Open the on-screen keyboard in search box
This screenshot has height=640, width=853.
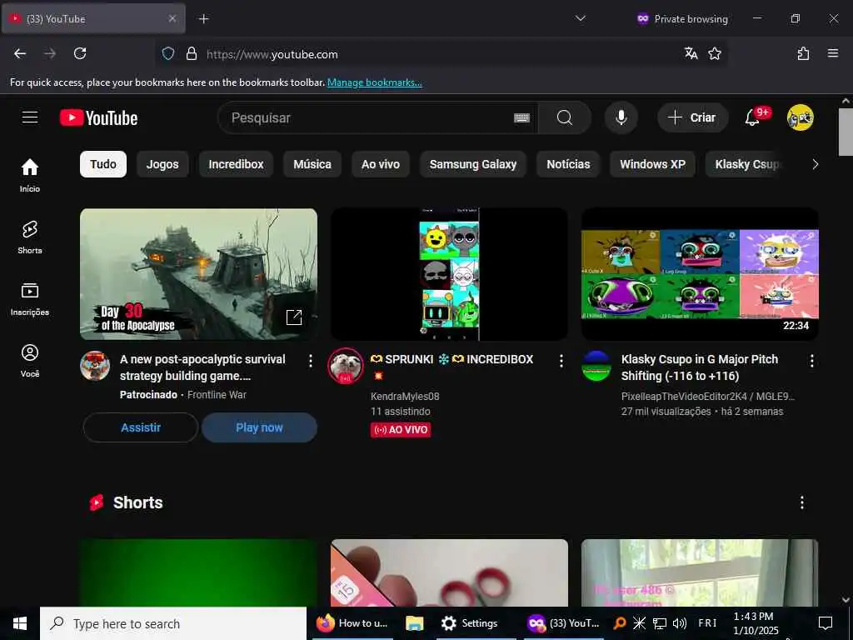521,117
